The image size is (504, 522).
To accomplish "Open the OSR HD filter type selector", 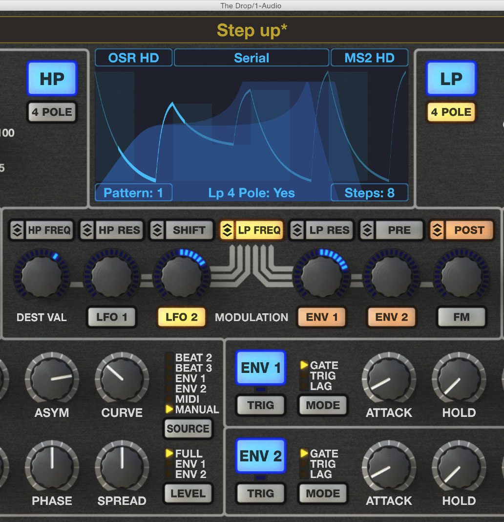I will [134, 58].
